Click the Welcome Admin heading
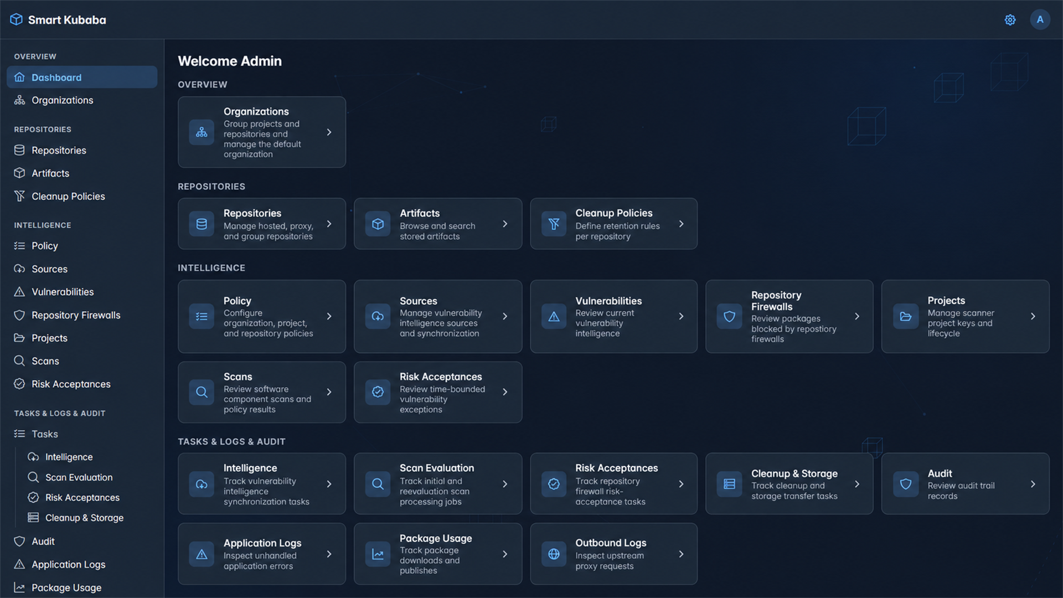The width and height of the screenshot is (1063, 598). 230,61
